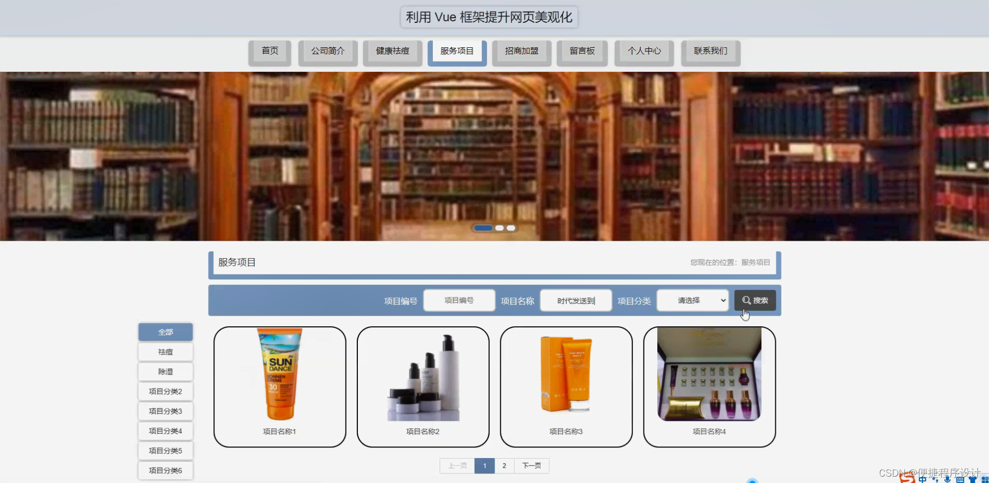Switch to the 健康祛痘 tab
The height and width of the screenshot is (483, 989).
pos(392,51)
